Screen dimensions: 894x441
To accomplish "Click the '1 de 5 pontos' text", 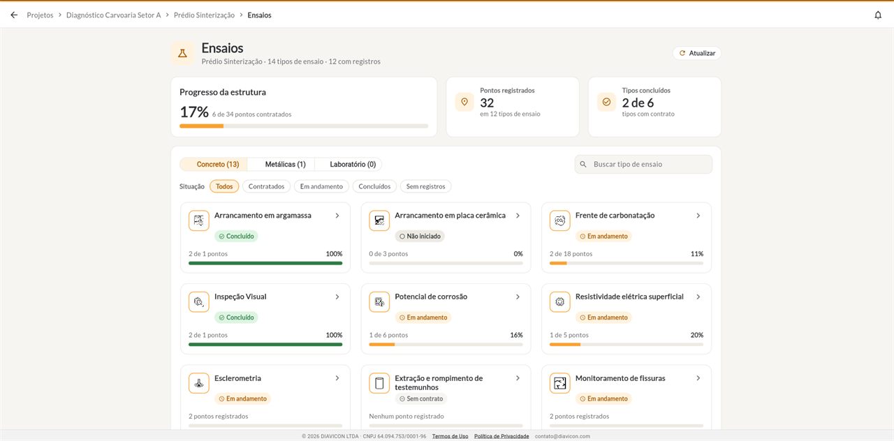I will tap(569, 335).
